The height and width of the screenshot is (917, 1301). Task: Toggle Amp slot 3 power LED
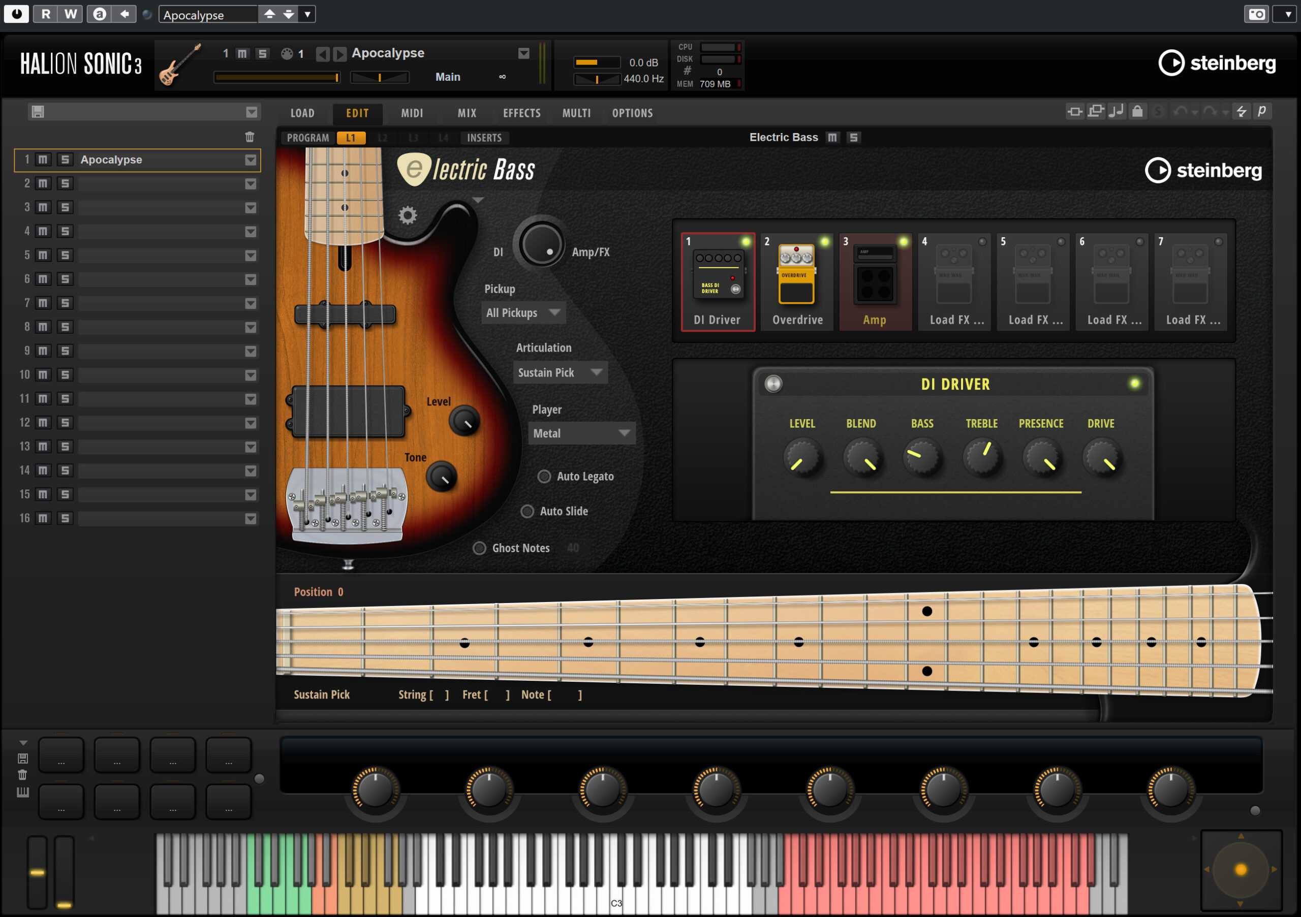pos(903,242)
